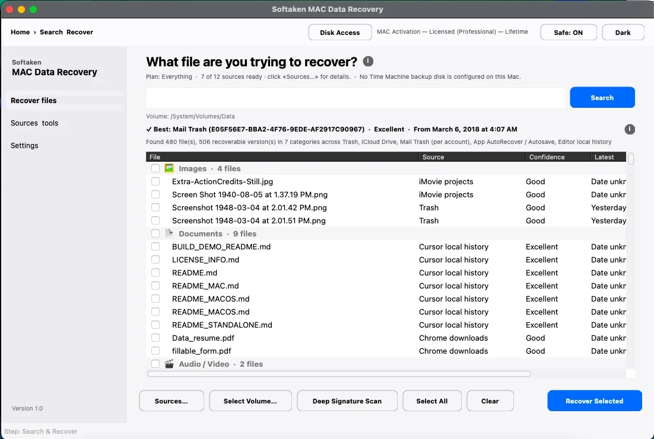Sort by Source column header
Viewport: 654px width, 439px height.
coord(472,156)
